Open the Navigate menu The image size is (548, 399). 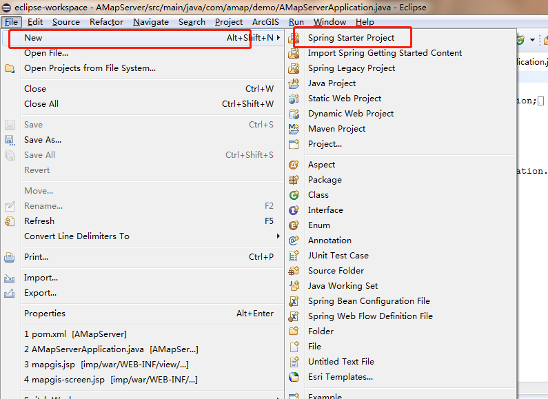click(151, 22)
